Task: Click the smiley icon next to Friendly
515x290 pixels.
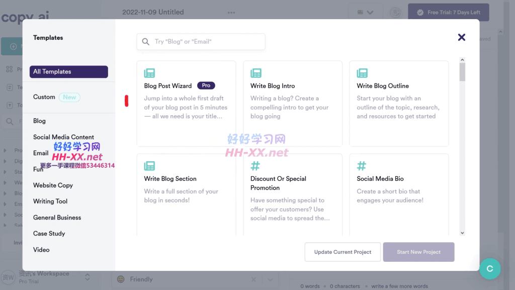Action: coord(121,279)
